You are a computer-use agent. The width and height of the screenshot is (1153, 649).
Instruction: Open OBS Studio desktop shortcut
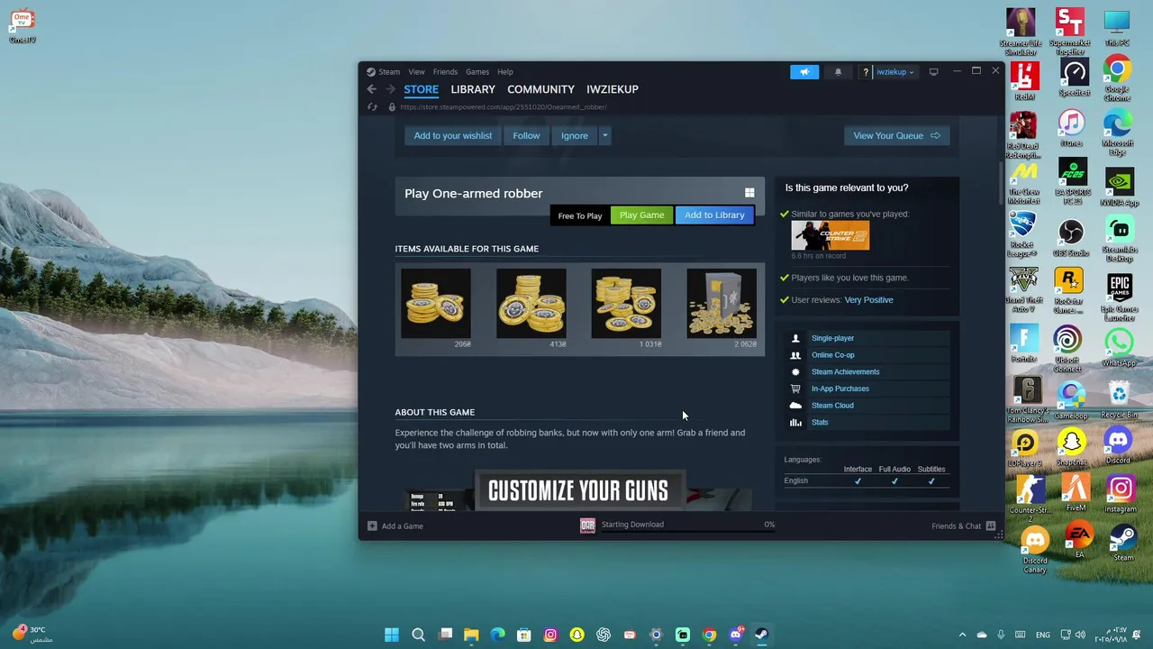pos(1071,239)
